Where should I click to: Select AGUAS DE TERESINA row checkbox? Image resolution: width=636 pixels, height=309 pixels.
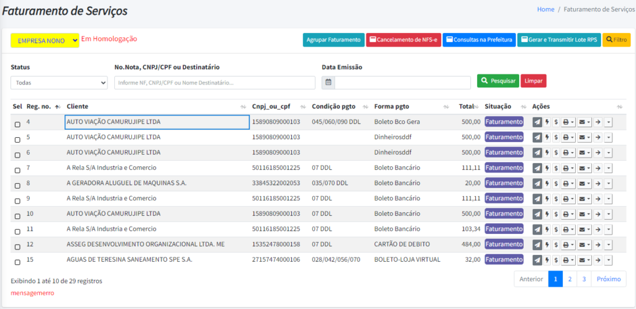click(x=17, y=262)
